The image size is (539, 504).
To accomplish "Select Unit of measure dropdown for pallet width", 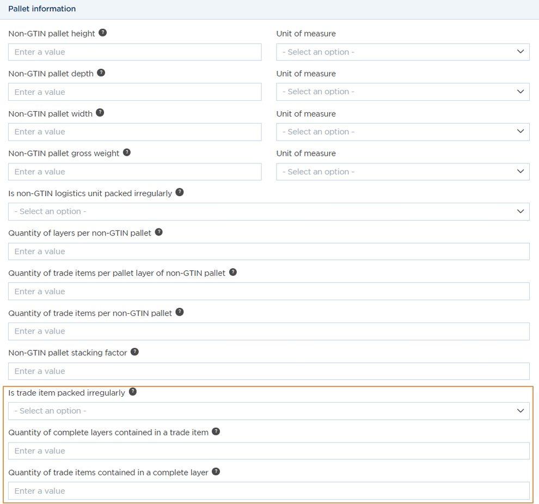I will pyautogui.click(x=402, y=131).
